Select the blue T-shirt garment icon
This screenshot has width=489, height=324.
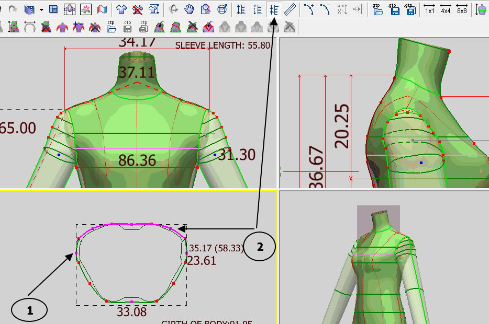121,9
